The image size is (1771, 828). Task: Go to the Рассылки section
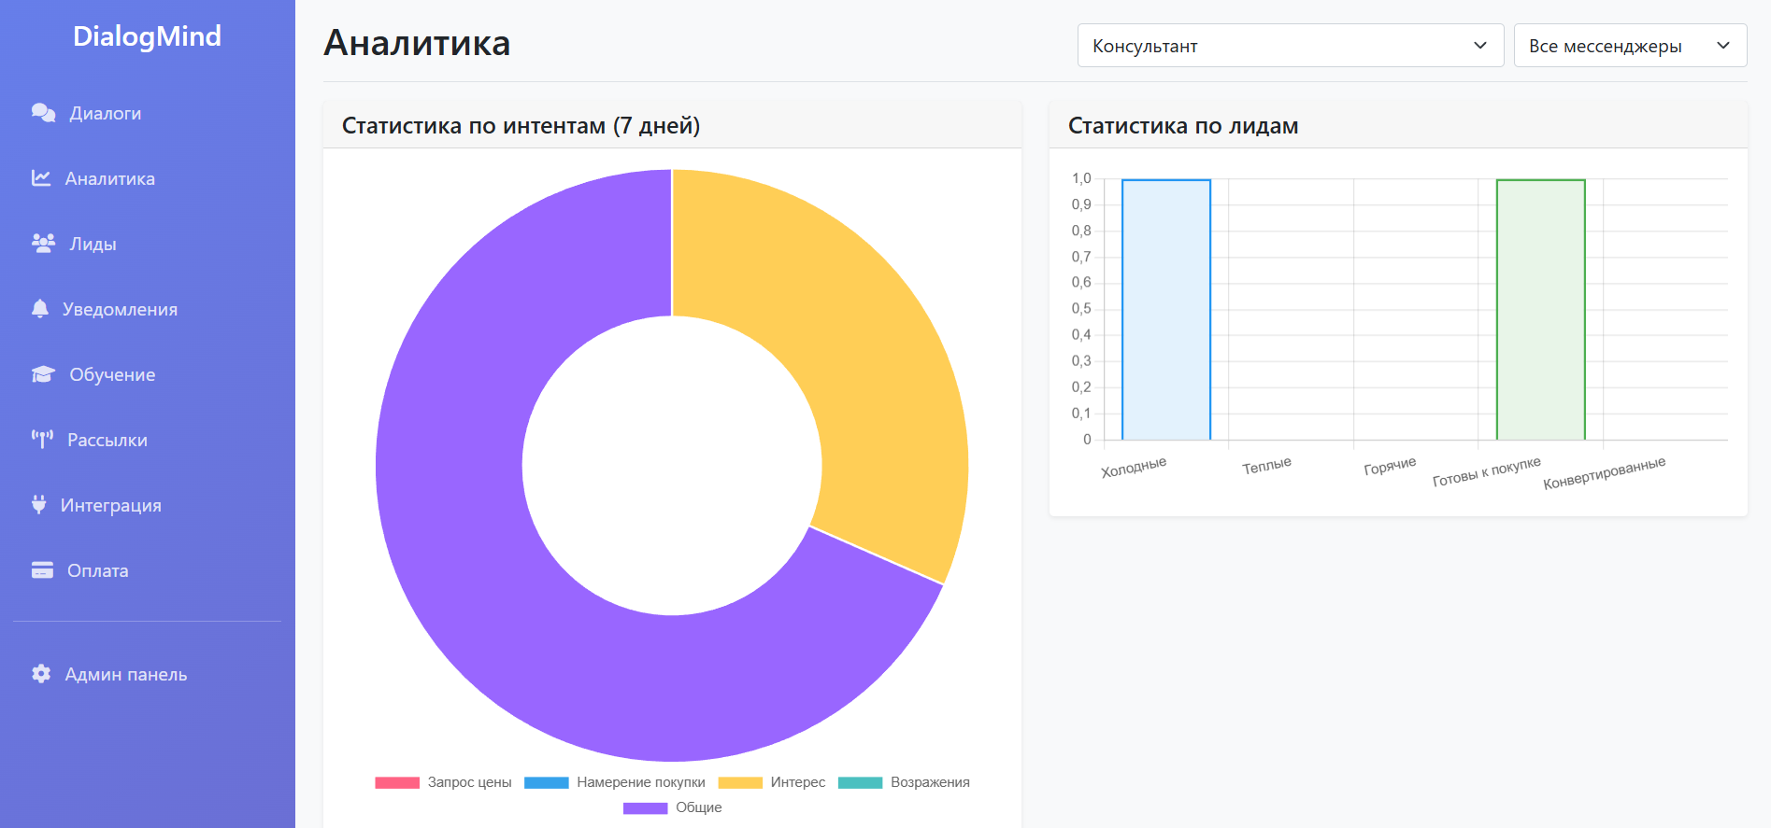pos(107,440)
